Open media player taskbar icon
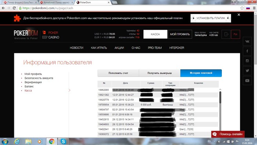Image resolution: width=257 pixels, height=145 pixels. 40,141
